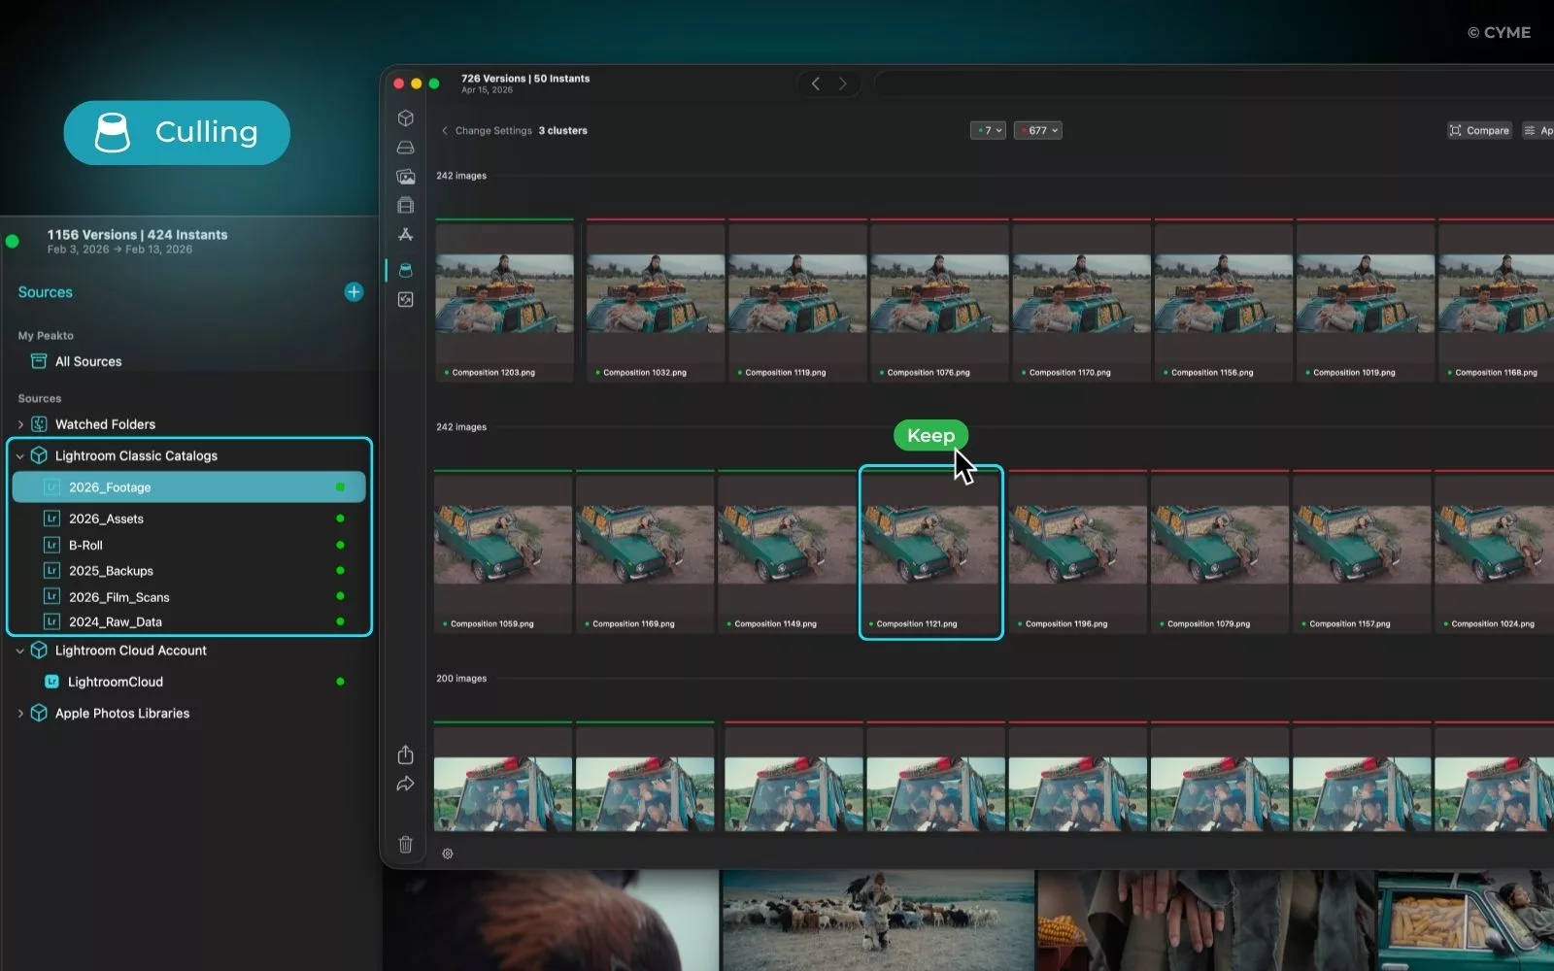Screen dimensions: 1554x971
Task: Toggle the green status dot for B-Roll
Action: tap(340, 545)
